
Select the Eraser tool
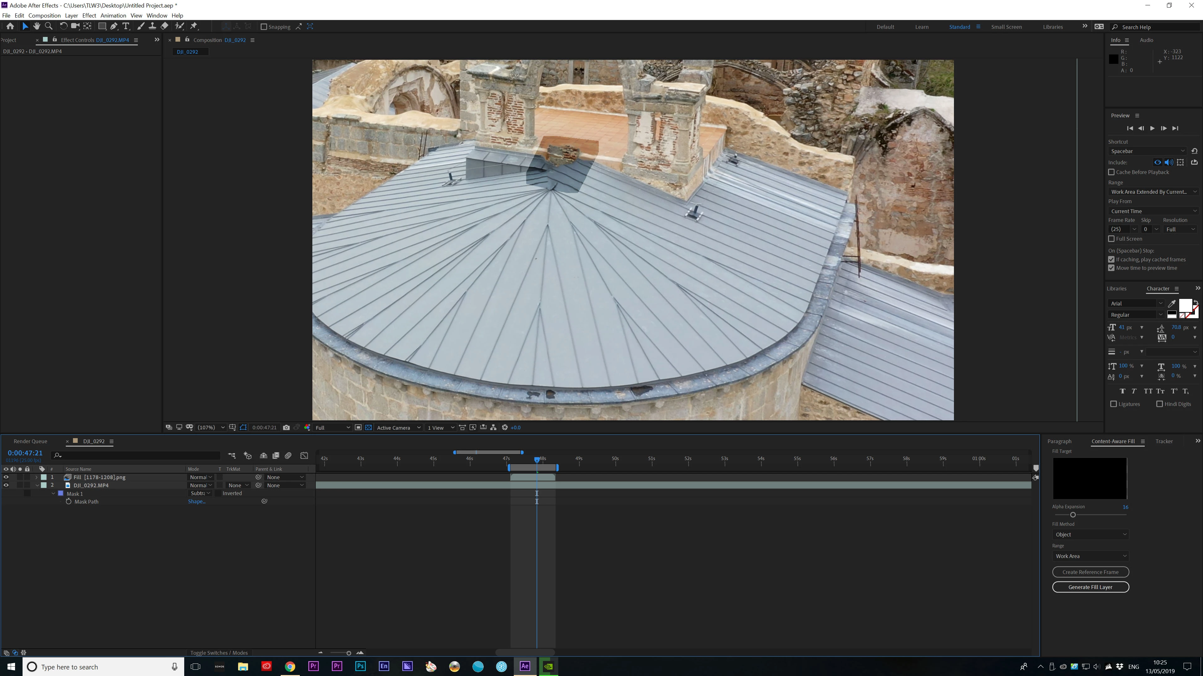click(164, 27)
